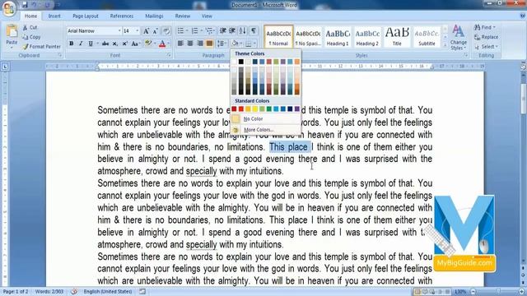The width and height of the screenshot is (527, 296).
Task: Click the Shading paint bucket icon
Action: (235, 44)
